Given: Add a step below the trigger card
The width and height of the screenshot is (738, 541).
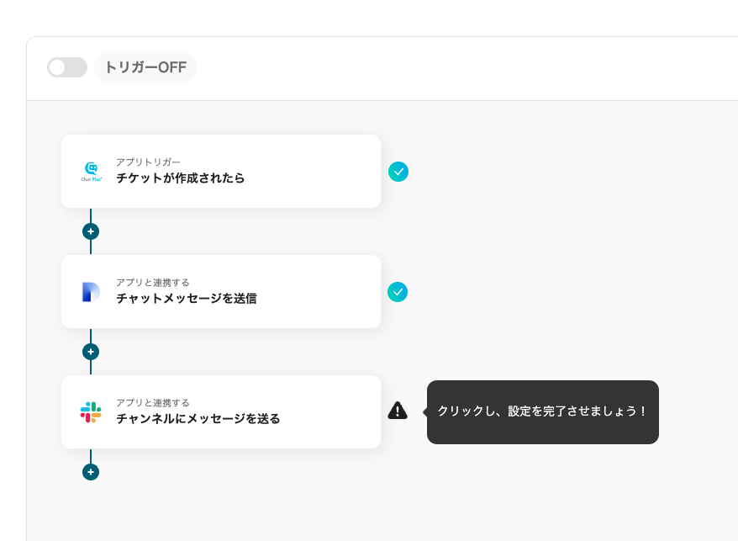Looking at the screenshot, I should [x=91, y=231].
